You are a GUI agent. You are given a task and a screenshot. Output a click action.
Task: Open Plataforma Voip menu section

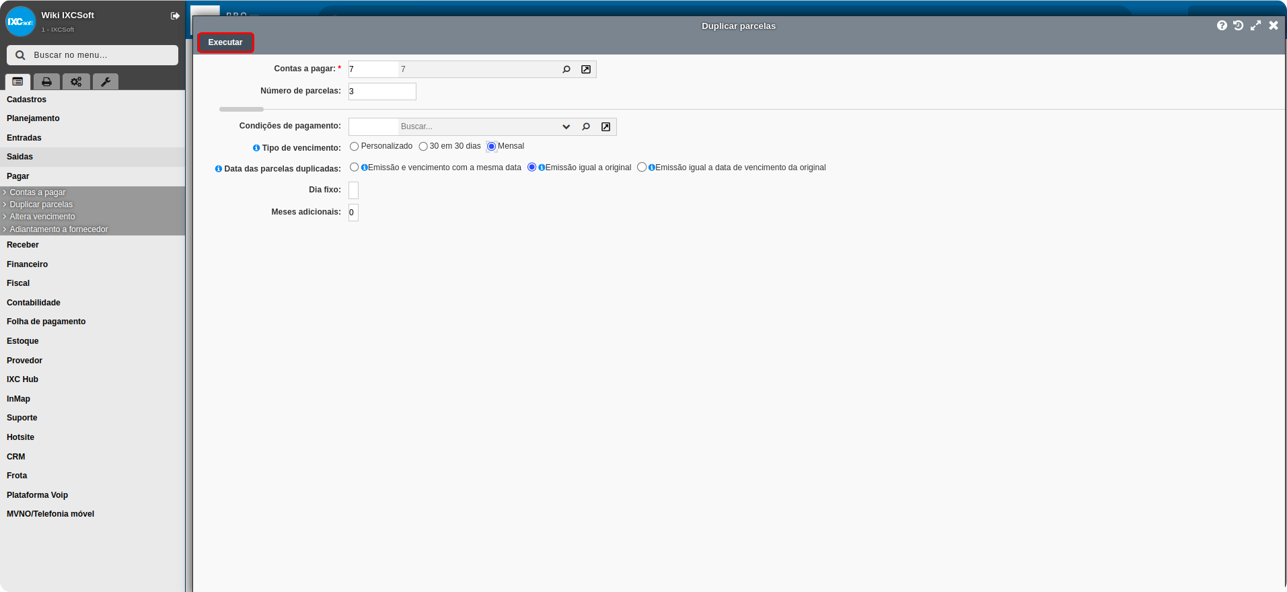pos(92,495)
